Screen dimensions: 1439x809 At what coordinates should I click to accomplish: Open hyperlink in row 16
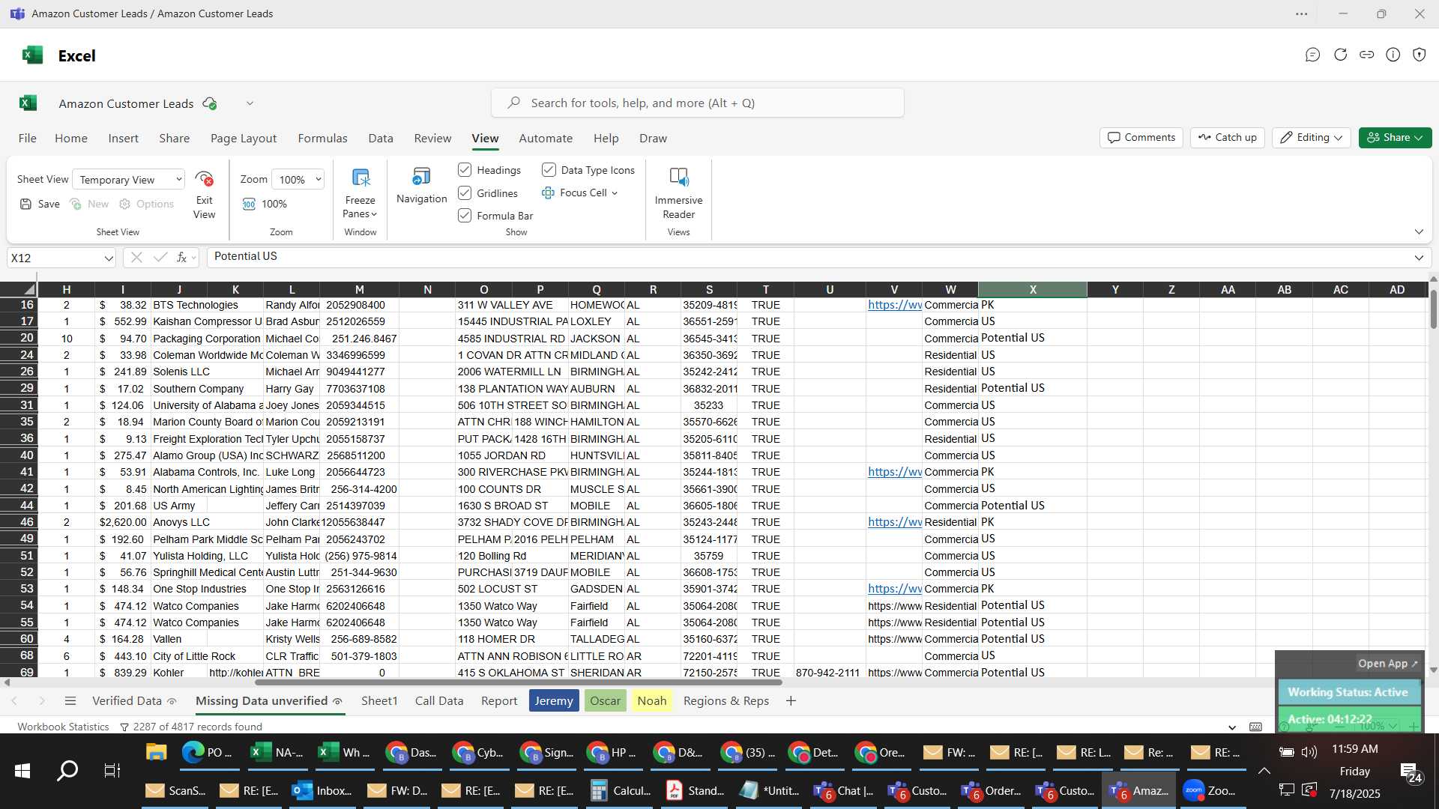[894, 305]
